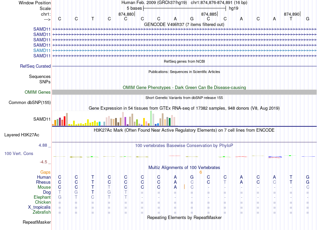Click the 5 bases scale bar label
This screenshot has height=230, width=317.
134,8
